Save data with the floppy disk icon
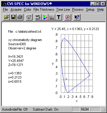This screenshot has width=107, height=113. pos(13,17)
